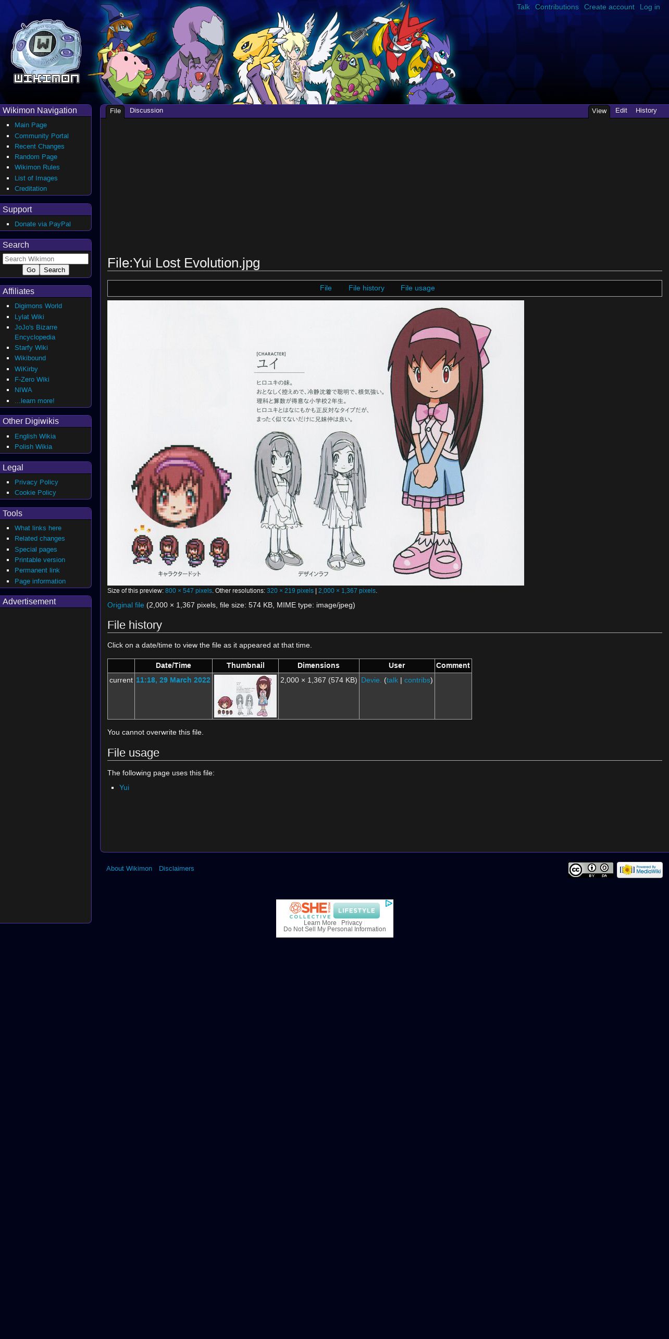
Task: Click What links here
Action: (38, 528)
